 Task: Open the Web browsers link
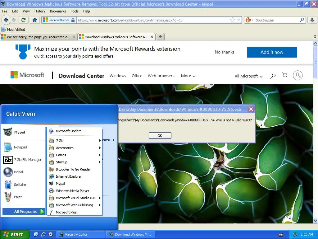pyautogui.click(x=161, y=76)
